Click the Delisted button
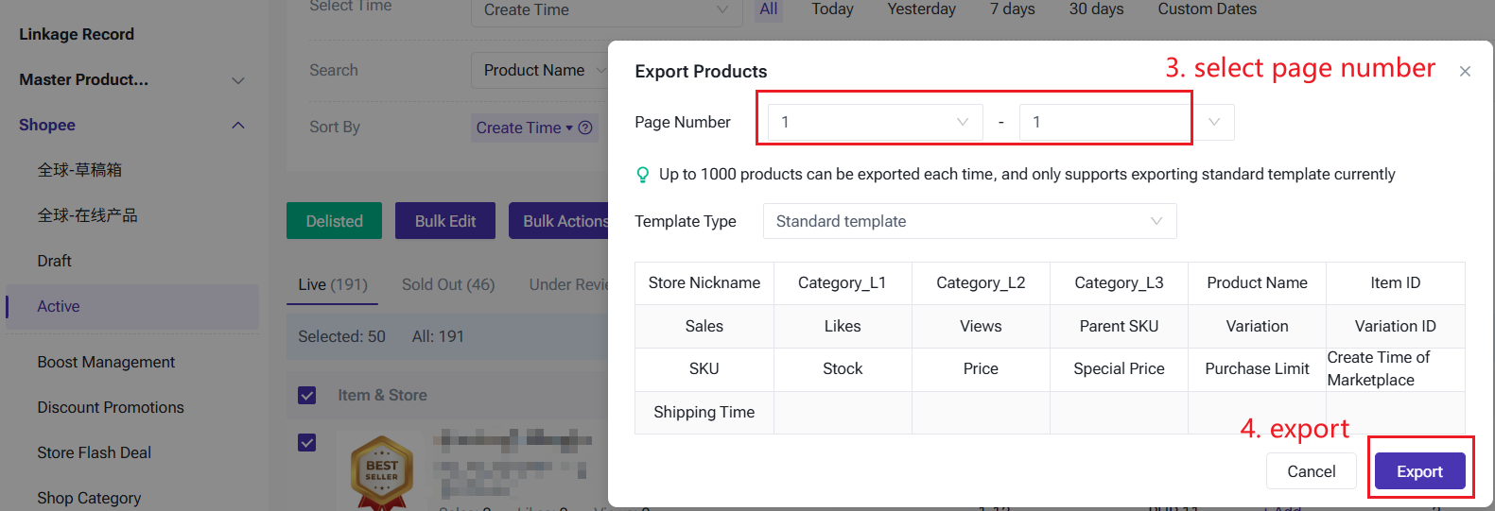1495x511 pixels. click(x=334, y=221)
